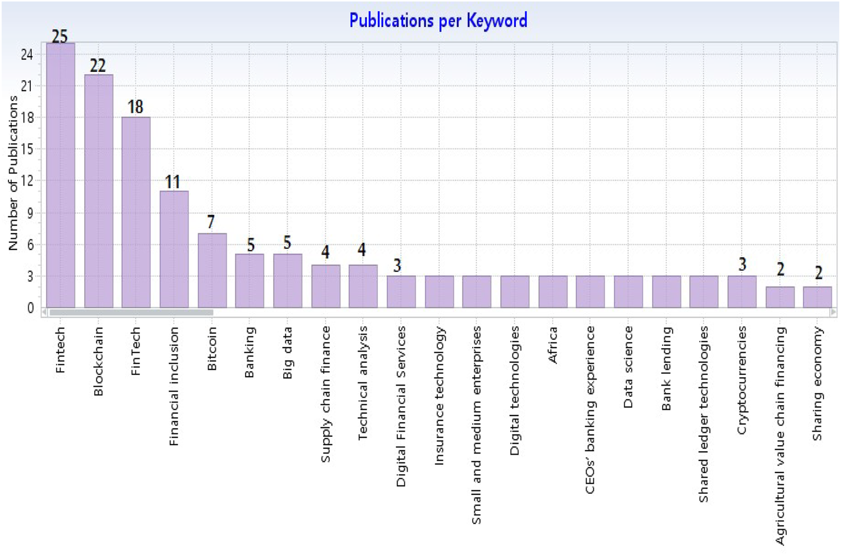Click the Supply chain finance bar
This screenshot has width=841, height=555.
pyautogui.click(x=326, y=286)
